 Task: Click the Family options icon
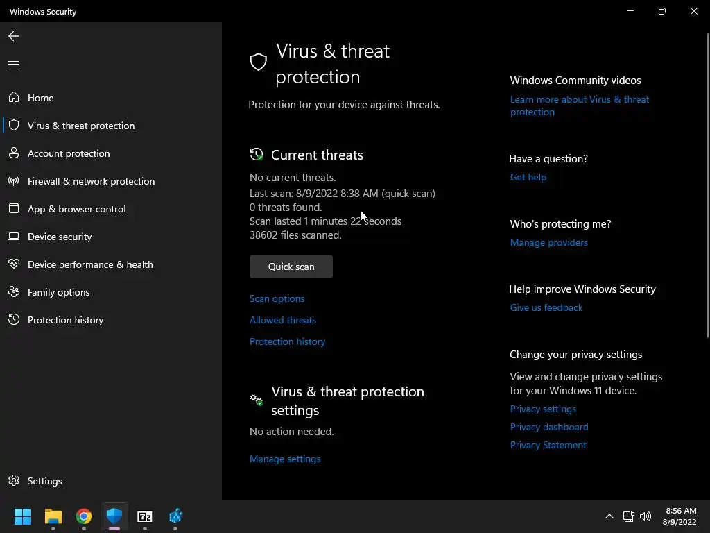pos(14,292)
